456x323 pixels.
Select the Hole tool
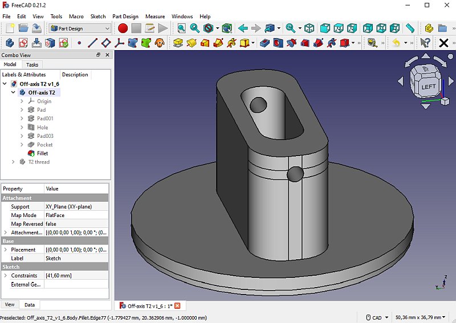[278, 43]
